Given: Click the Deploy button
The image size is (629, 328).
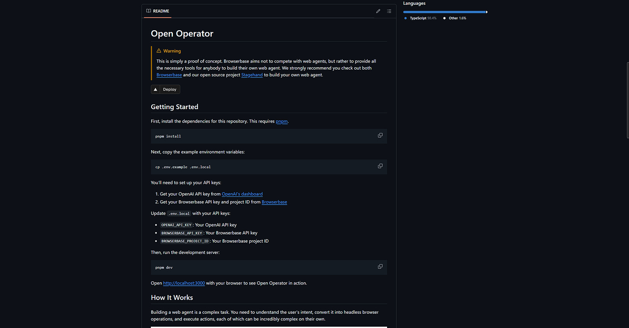Looking at the screenshot, I should pyautogui.click(x=165, y=89).
